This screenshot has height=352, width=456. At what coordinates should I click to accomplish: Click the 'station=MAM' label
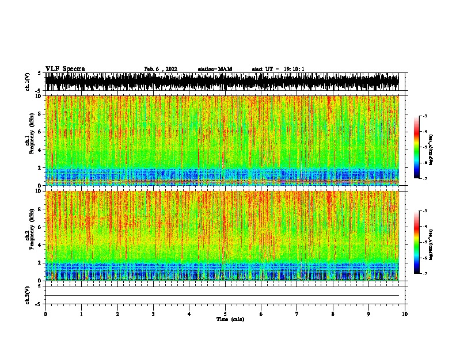pos(215,69)
